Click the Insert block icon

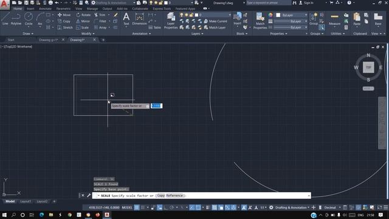pos(238,18)
